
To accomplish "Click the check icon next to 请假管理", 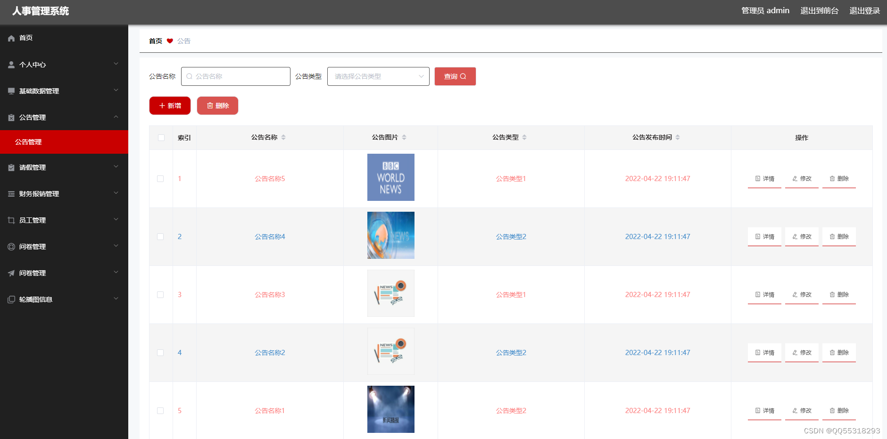I will tap(11, 167).
